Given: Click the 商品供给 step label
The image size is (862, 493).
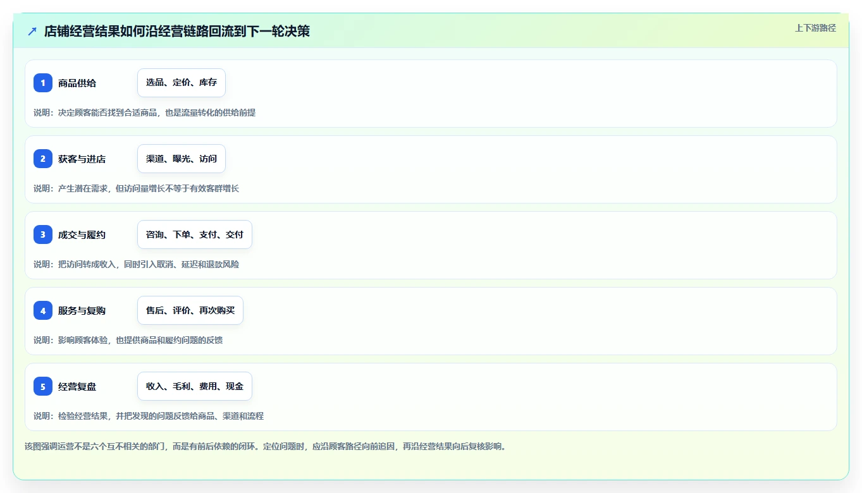Looking at the screenshot, I should tap(77, 83).
